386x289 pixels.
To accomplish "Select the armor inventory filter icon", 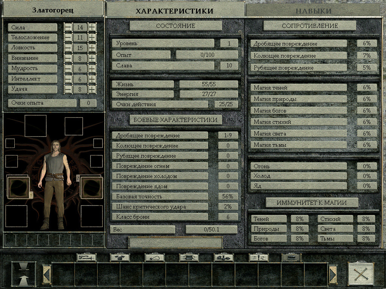I will pos(120,257).
